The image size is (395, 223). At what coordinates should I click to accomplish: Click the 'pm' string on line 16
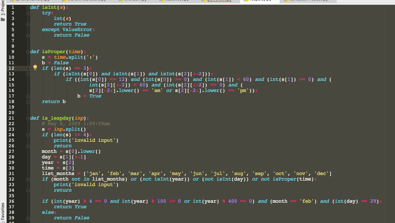pyautogui.click(x=243, y=91)
